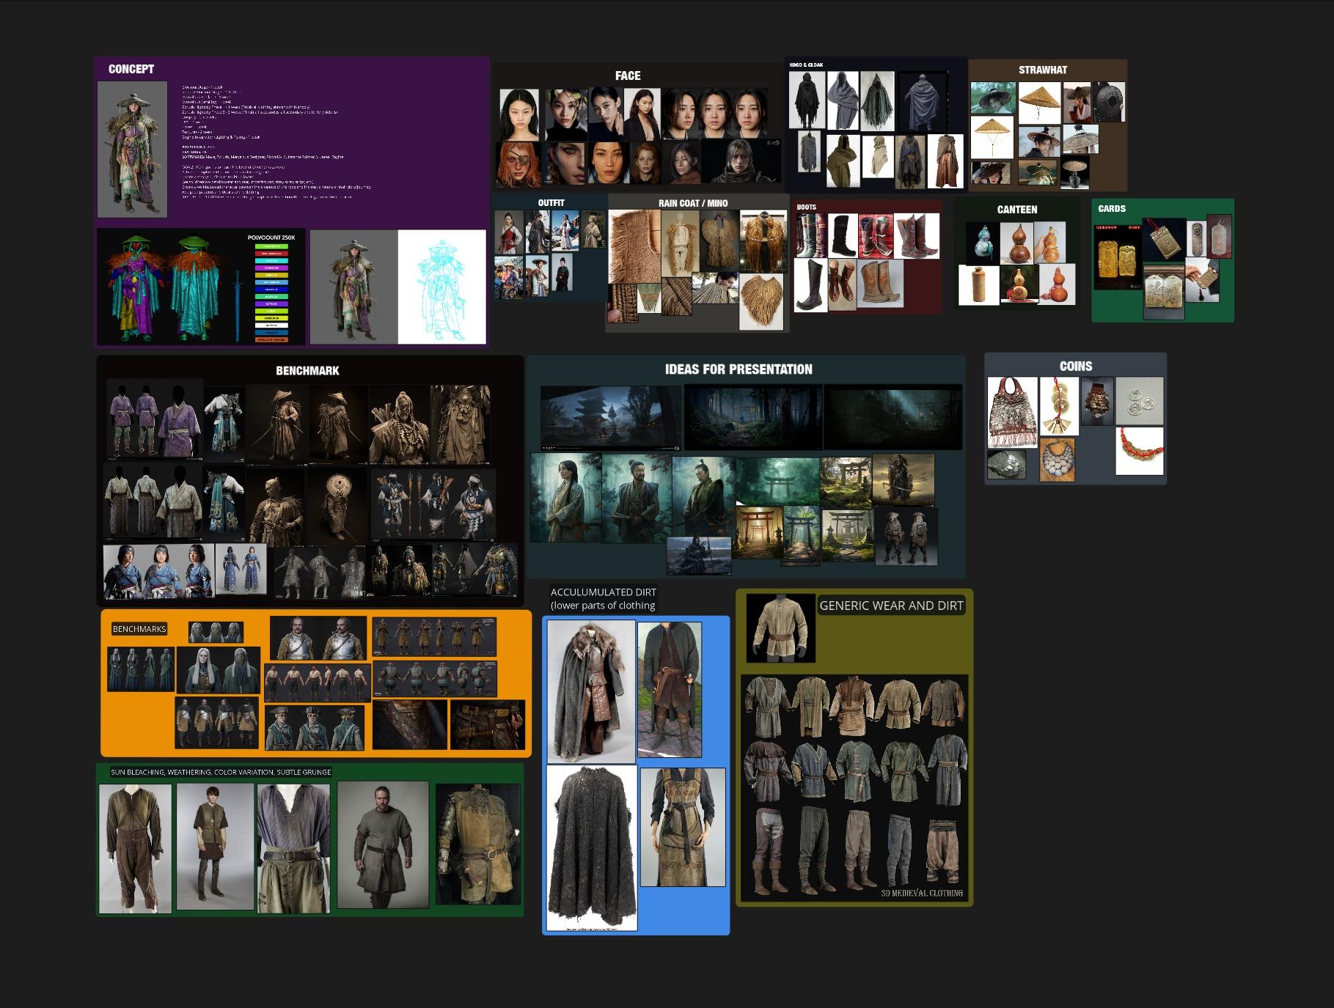Click the white swatch in polycount legend
Screen dimensions: 1334x1008
pyautogui.click(x=271, y=325)
